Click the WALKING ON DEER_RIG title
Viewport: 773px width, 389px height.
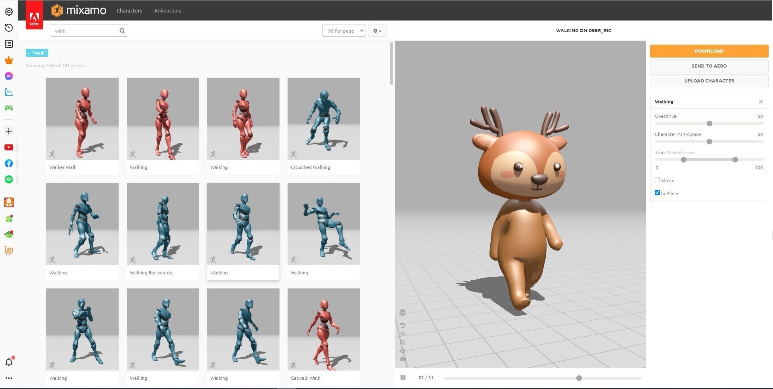click(x=584, y=31)
